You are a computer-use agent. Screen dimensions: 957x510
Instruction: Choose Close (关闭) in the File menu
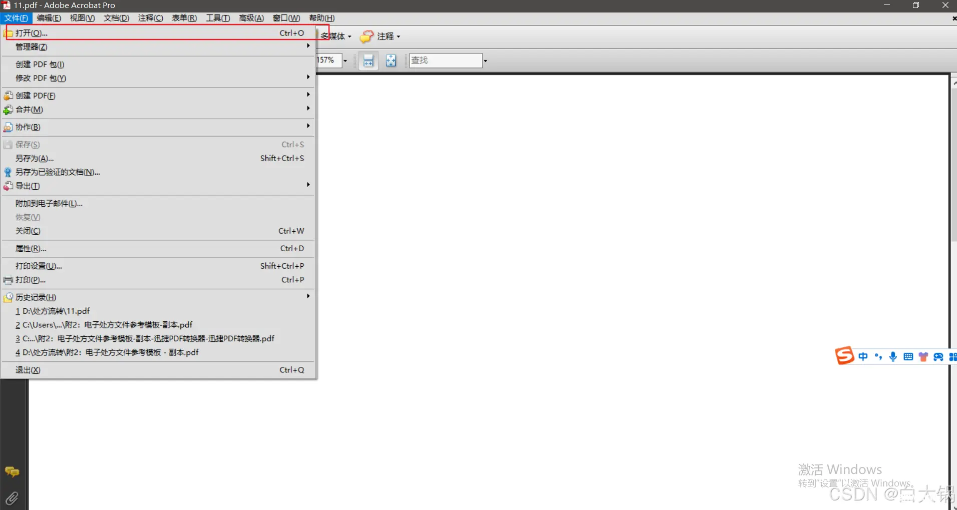pos(158,231)
